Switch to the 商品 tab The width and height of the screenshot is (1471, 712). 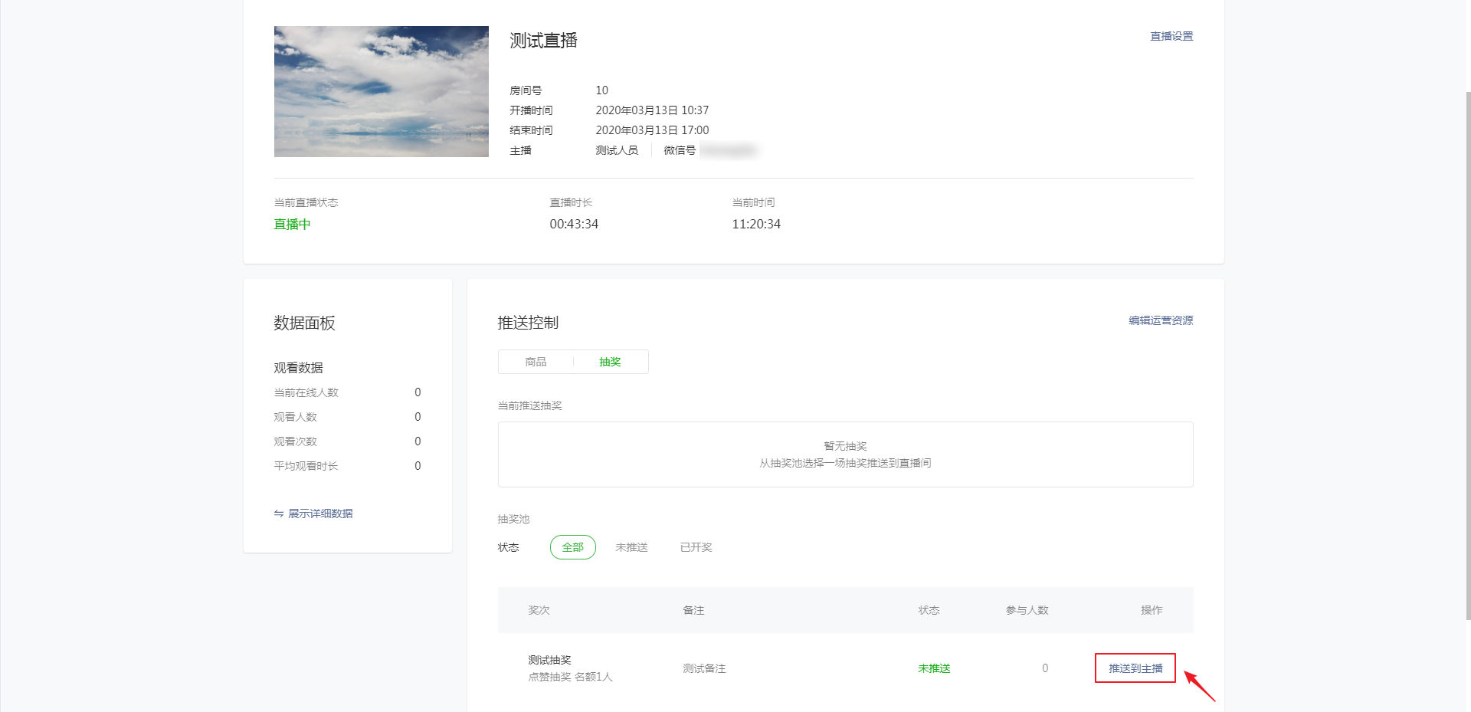click(x=536, y=362)
